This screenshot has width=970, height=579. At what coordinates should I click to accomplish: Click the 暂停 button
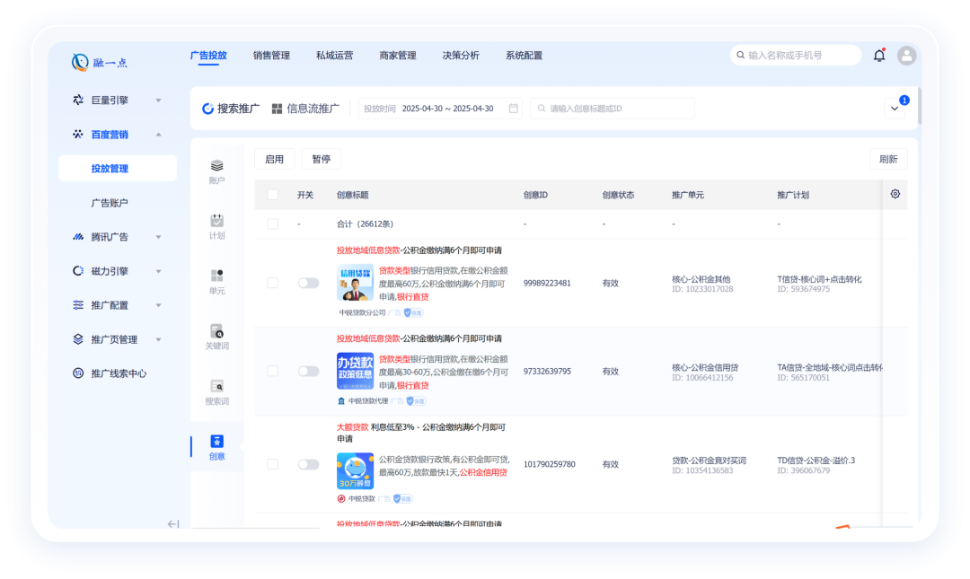321,158
